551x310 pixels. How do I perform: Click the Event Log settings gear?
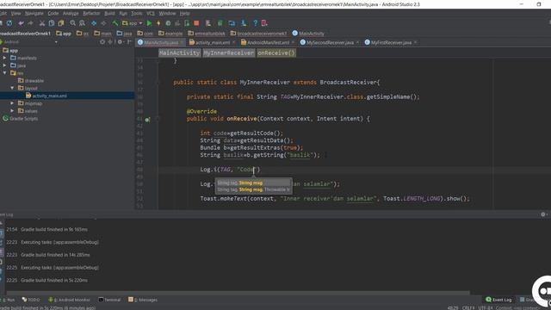click(543, 214)
